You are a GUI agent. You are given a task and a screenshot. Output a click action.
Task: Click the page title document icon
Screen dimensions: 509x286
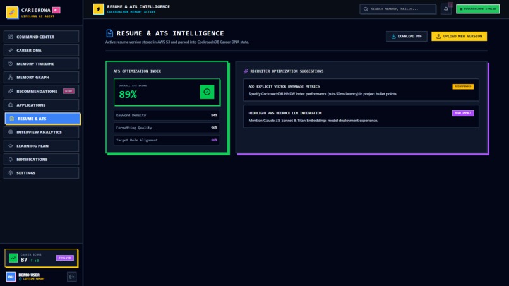click(110, 33)
